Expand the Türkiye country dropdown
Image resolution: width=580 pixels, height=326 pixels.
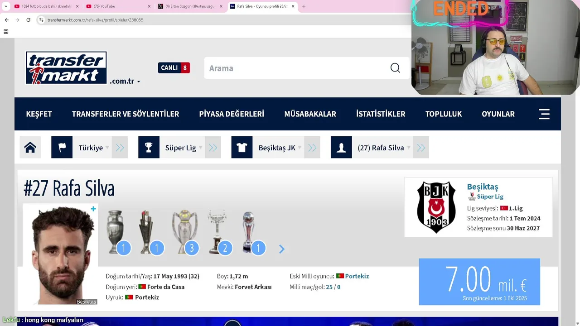pyautogui.click(x=107, y=148)
